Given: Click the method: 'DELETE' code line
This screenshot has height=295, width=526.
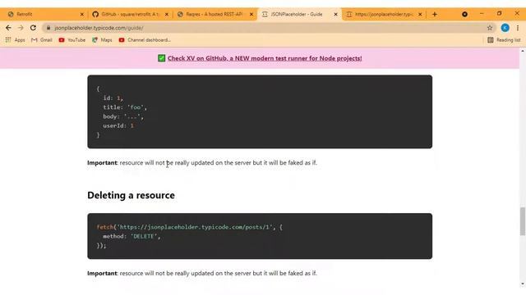Looking at the screenshot, I should click(131, 236).
